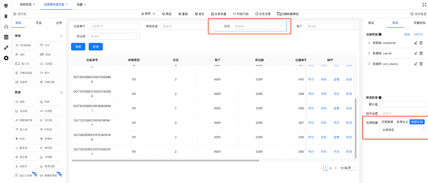The height and width of the screenshot is (183, 428).
Task: Switch to the 项目导览 tab
Action: coord(25,4)
